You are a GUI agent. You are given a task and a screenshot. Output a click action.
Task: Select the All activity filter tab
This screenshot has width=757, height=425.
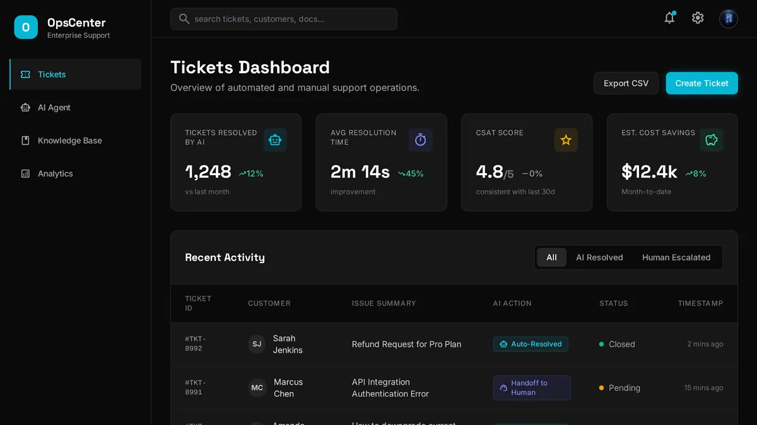pyautogui.click(x=551, y=258)
